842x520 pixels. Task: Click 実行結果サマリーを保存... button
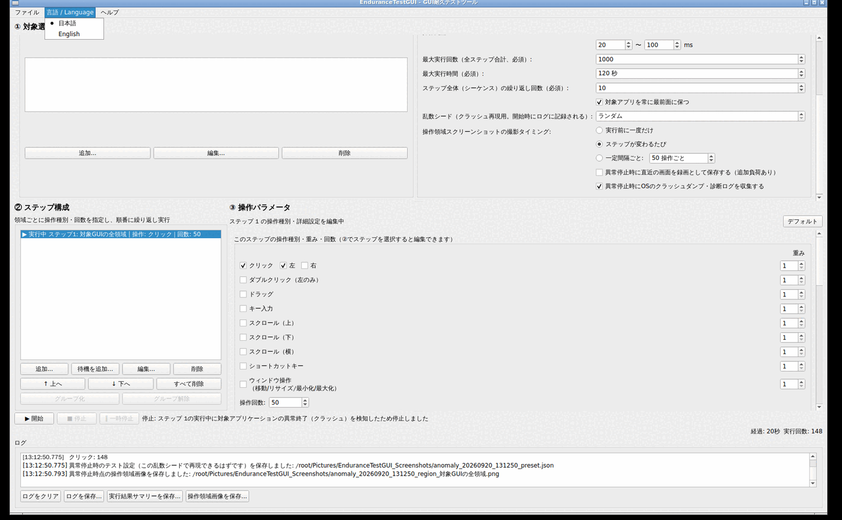145,497
